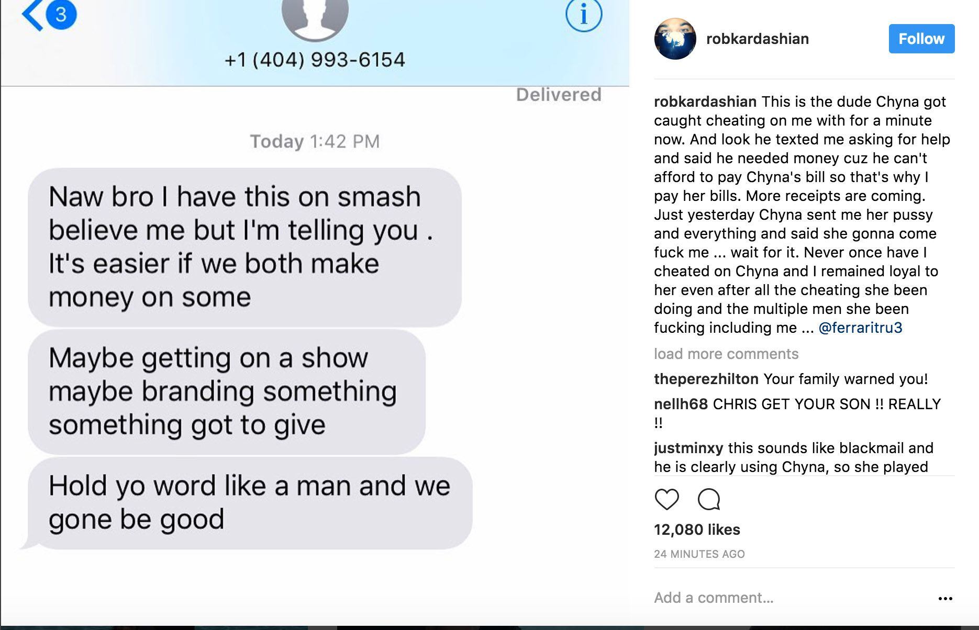This screenshot has width=979, height=630.
Task: Open nellh68 commenter profile
Action: point(681,404)
